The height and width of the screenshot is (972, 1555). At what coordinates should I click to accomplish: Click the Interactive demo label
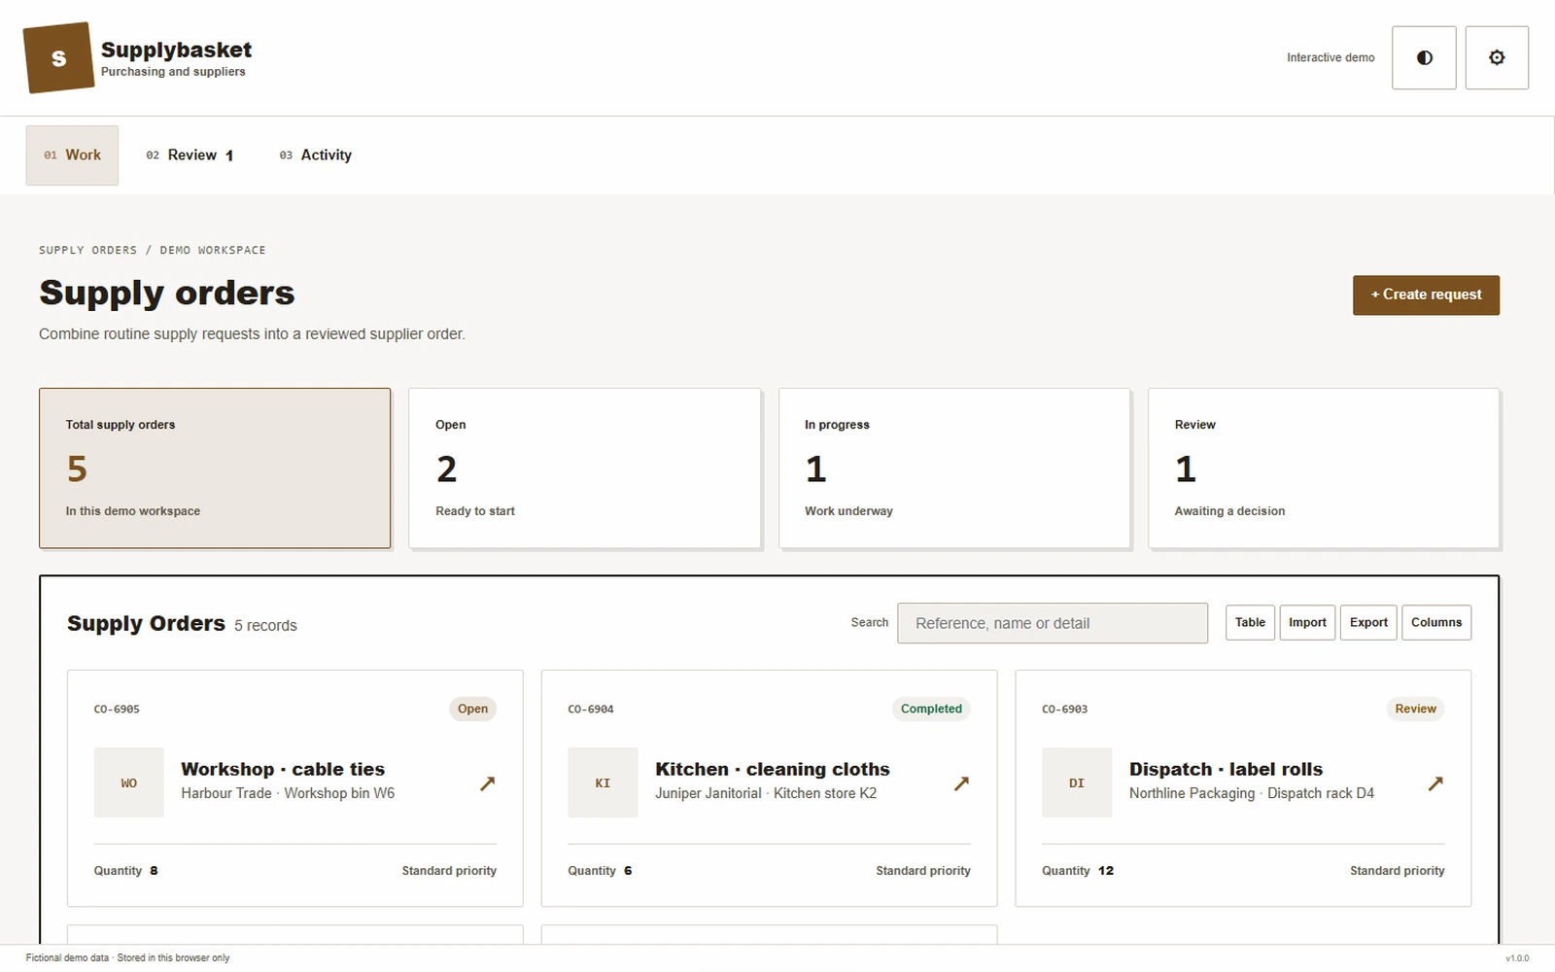(x=1330, y=58)
